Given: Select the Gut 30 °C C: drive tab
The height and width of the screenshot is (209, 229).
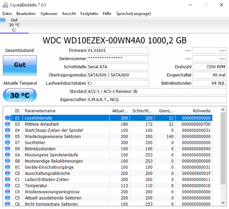Looking at the screenshot, I should coord(14,25).
